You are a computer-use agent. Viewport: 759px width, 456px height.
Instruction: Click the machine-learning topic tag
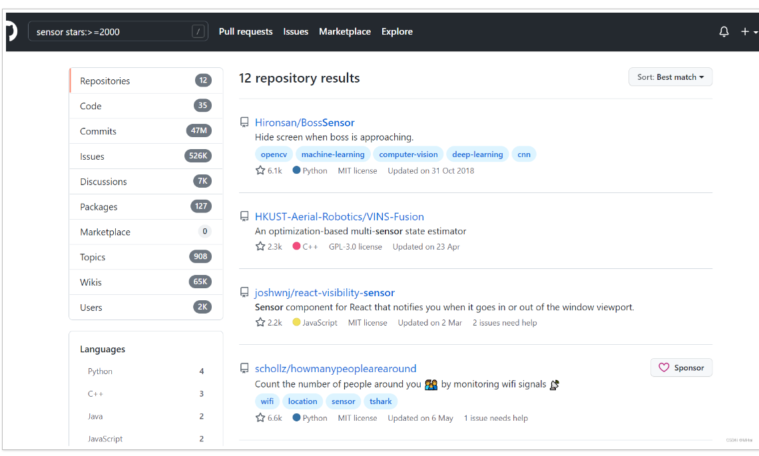tap(333, 154)
